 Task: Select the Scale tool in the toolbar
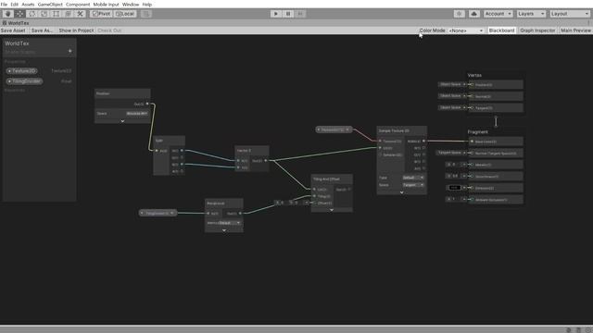tap(44, 14)
